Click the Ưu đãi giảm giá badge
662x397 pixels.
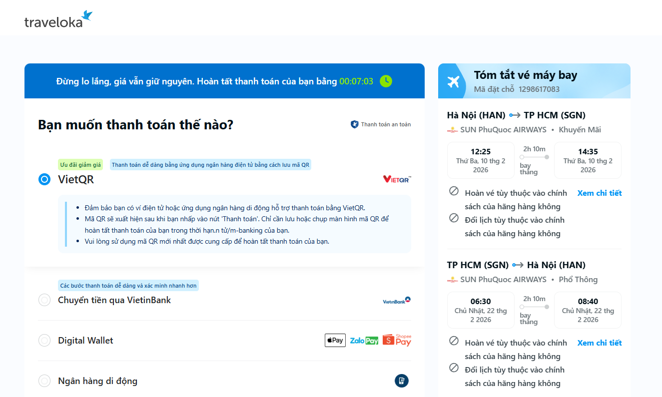pyautogui.click(x=80, y=165)
